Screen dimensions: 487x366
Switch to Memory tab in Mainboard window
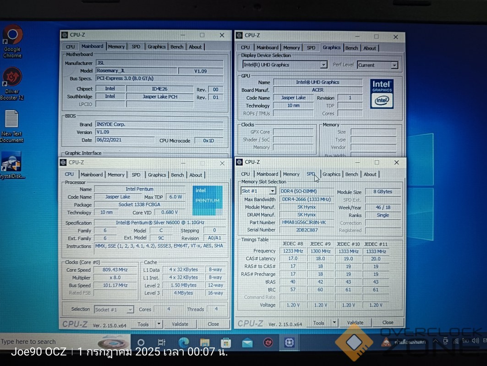[x=116, y=47]
